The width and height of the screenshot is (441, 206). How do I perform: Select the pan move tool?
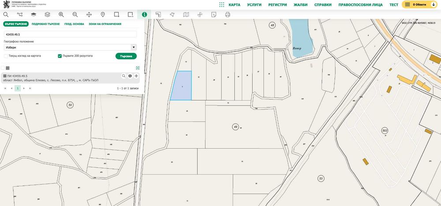point(89,15)
